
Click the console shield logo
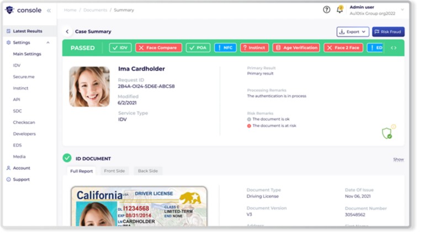[9, 10]
